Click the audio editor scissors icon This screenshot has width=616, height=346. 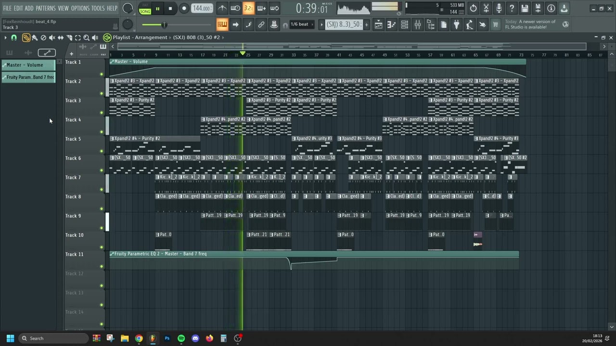click(487, 8)
